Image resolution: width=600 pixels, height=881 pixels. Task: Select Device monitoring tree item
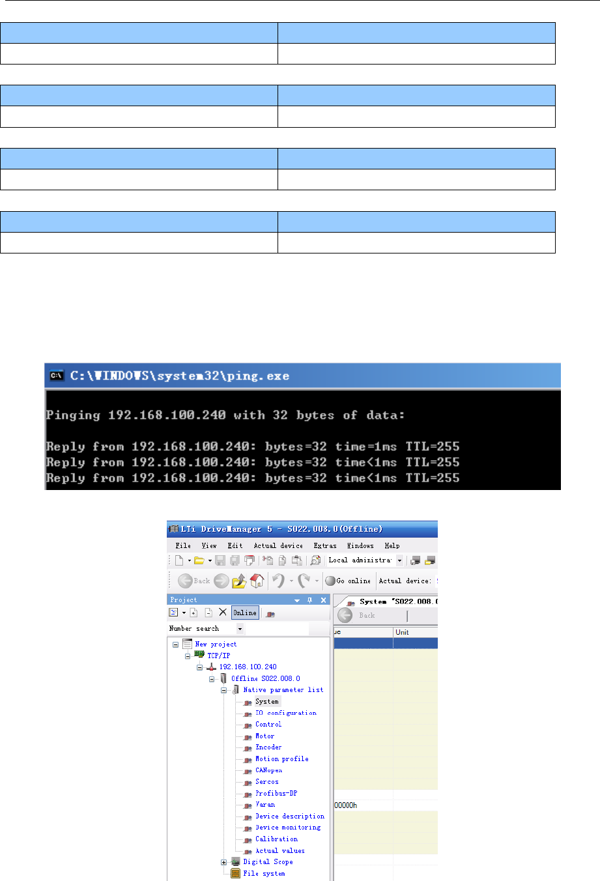pos(288,828)
